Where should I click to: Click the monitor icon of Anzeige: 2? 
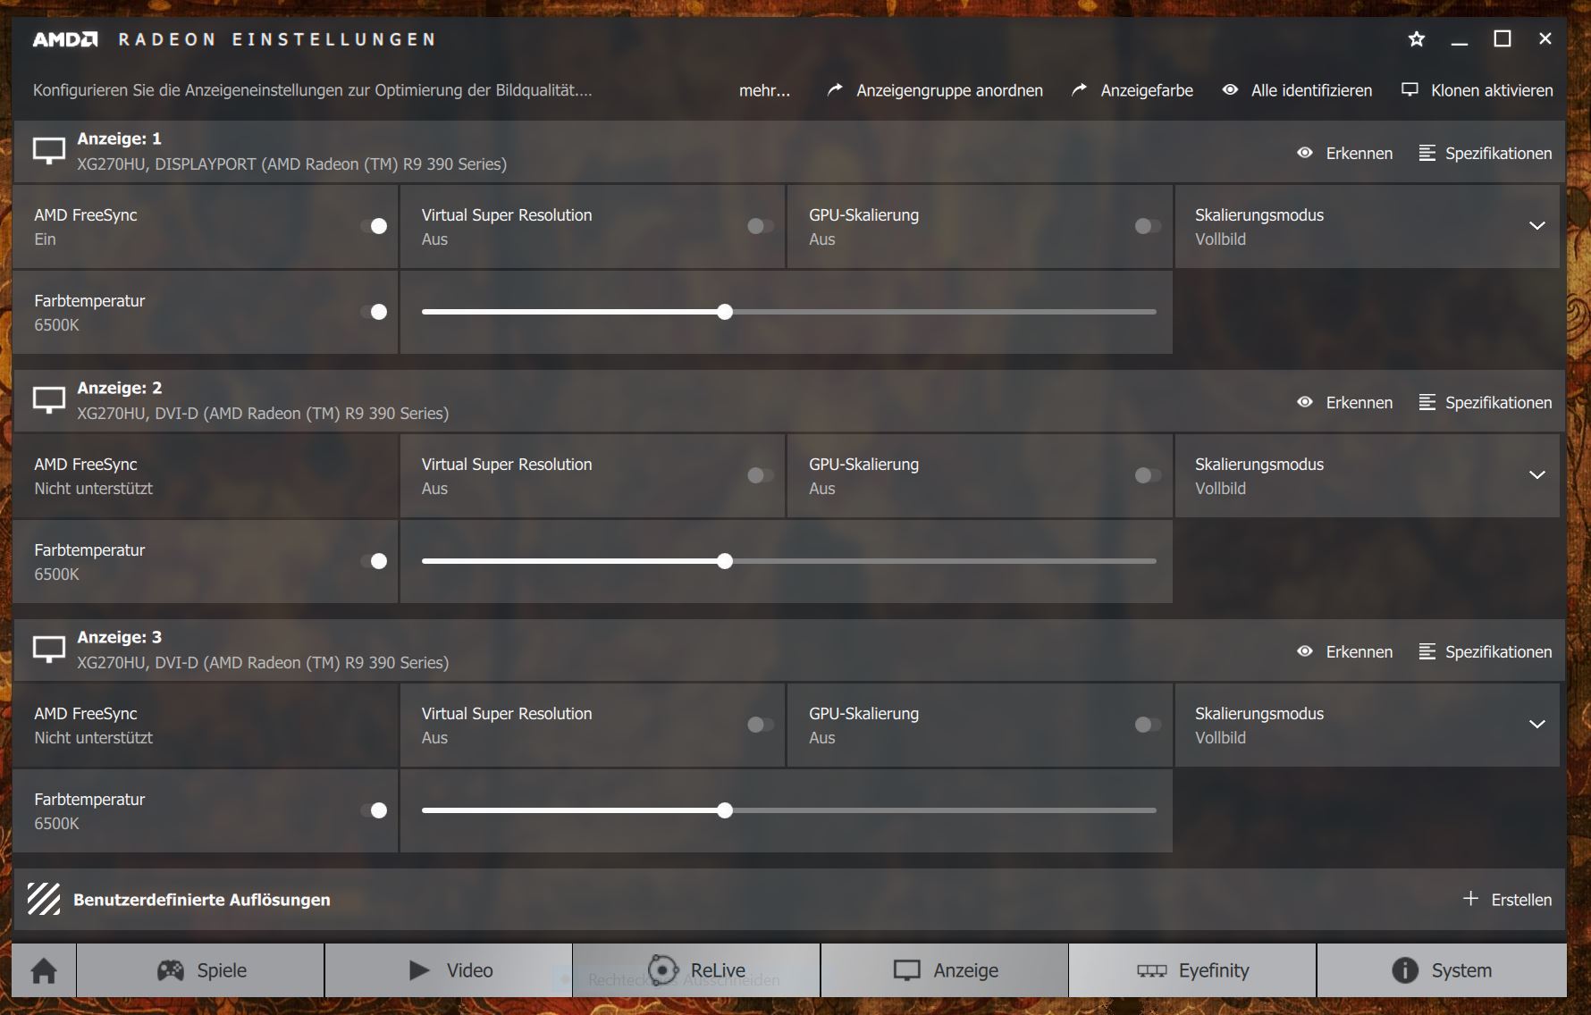[x=49, y=400]
